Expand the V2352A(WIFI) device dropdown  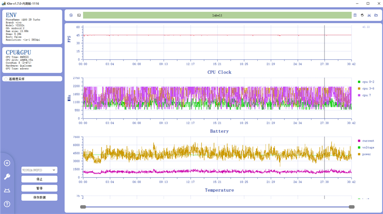(39, 170)
